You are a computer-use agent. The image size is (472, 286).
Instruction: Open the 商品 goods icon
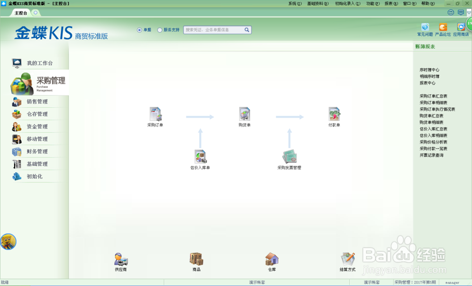(x=196, y=259)
